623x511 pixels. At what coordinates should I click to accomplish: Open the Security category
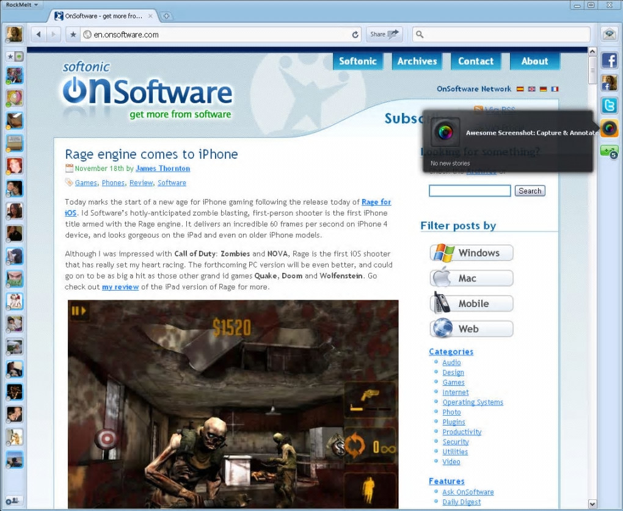click(455, 441)
